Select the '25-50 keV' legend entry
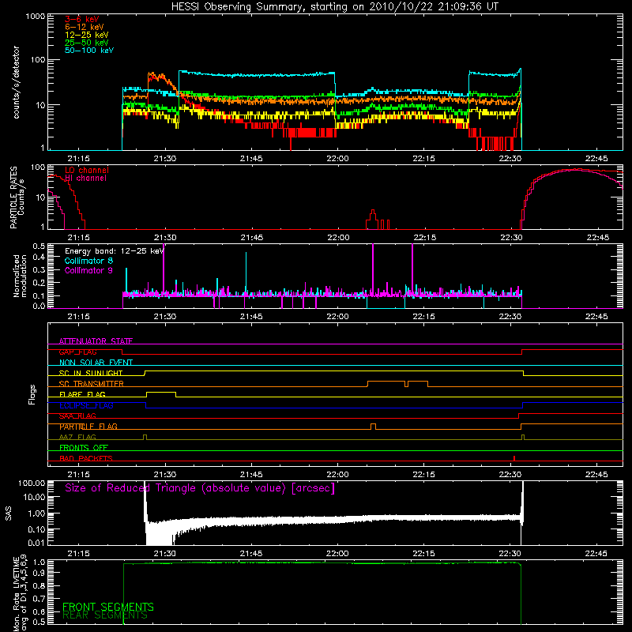Screen dimensions: 632x632 click(x=87, y=43)
